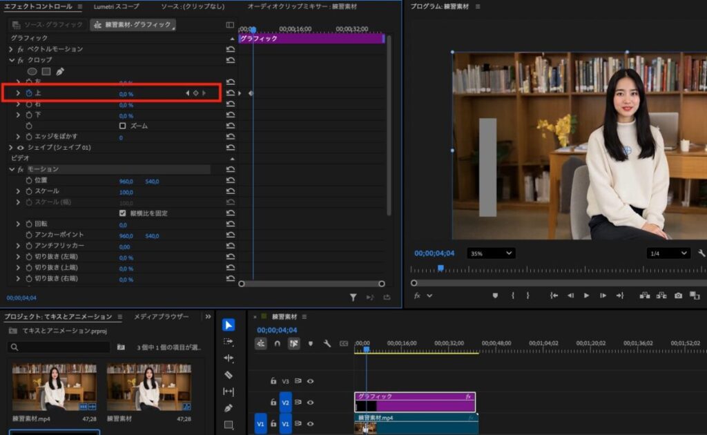Select the Pen tool in the timeline toolbar
The height and width of the screenshot is (435, 707).
coord(229,408)
